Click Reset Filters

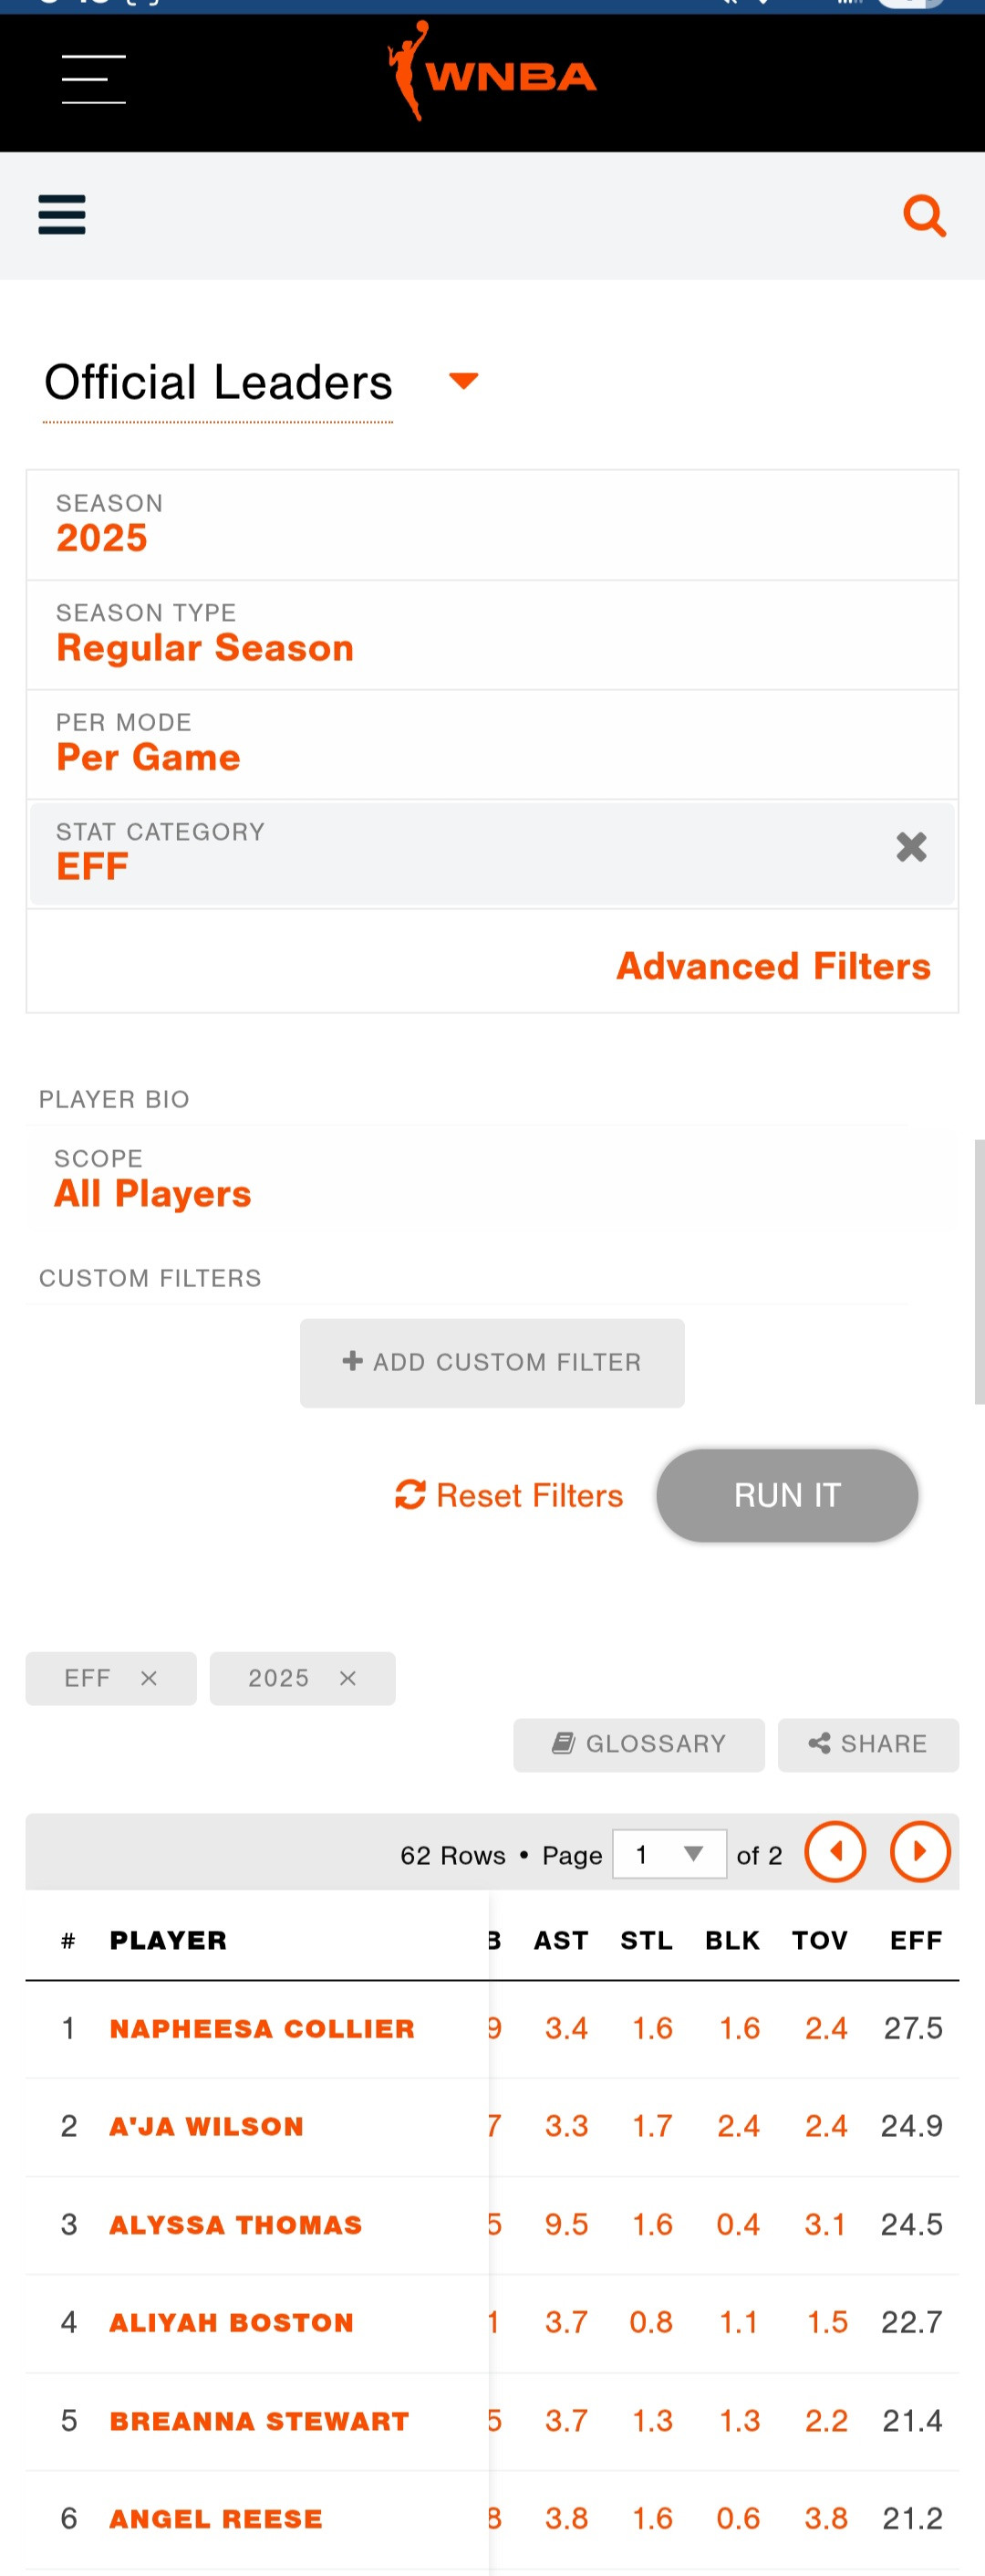click(510, 1495)
